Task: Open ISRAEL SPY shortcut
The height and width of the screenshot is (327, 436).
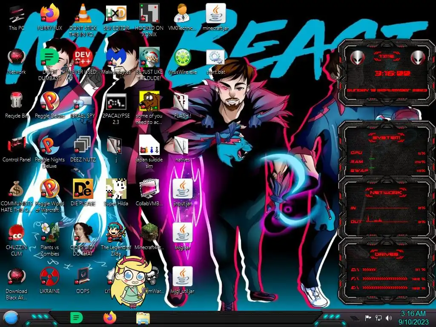Action: click(x=83, y=106)
